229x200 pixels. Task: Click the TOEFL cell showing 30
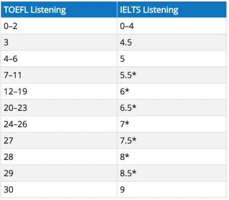(x=59, y=189)
